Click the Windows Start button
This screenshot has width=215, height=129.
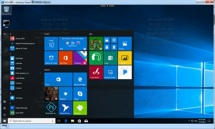pos(4,121)
